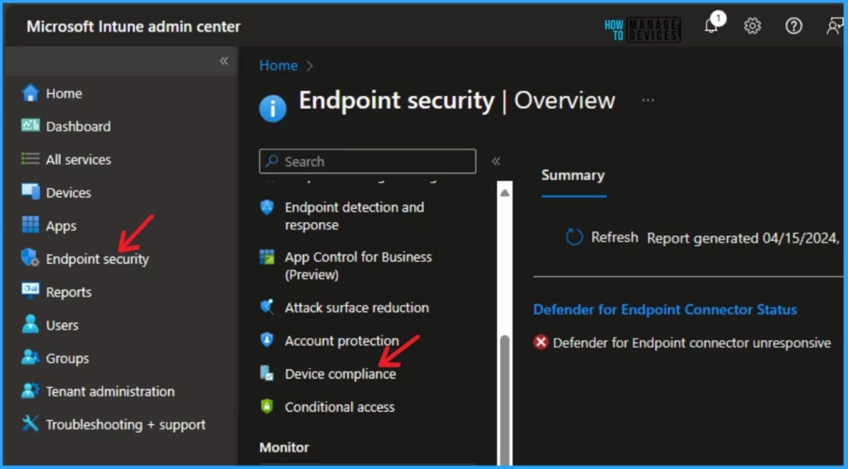Click the Apps grid icon
Viewport: 848px width, 469px height.
(x=31, y=225)
